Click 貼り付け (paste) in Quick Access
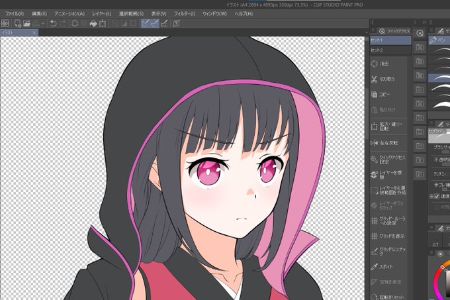This screenshot has width=450, height=300. point(388,110)
